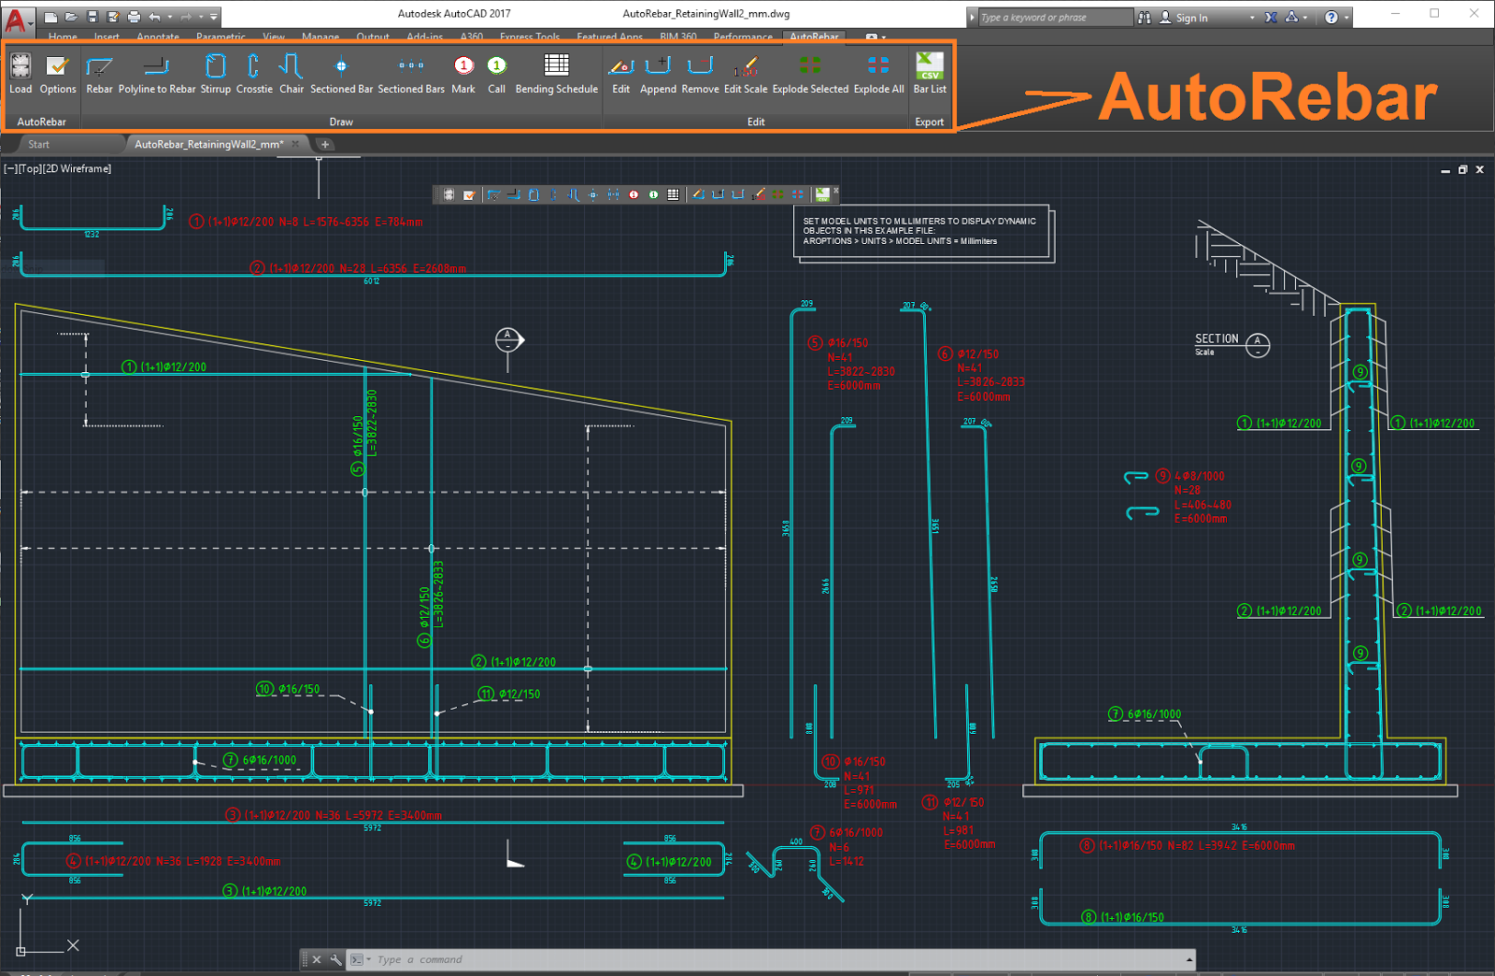1495x976 pixels.
Task: Click the new drawing tab plus button
Action: pos(325,144)
